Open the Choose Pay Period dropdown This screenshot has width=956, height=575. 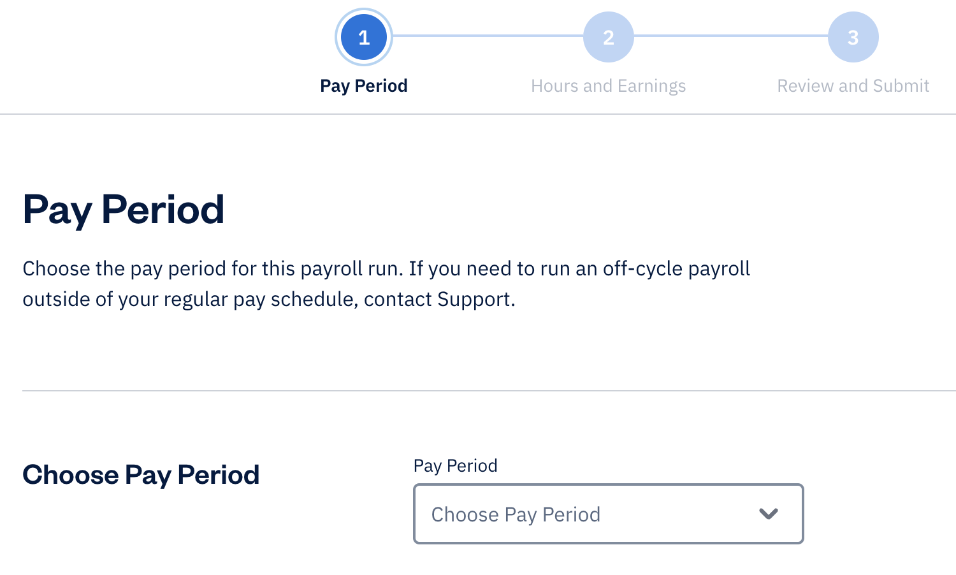[608, 514]
